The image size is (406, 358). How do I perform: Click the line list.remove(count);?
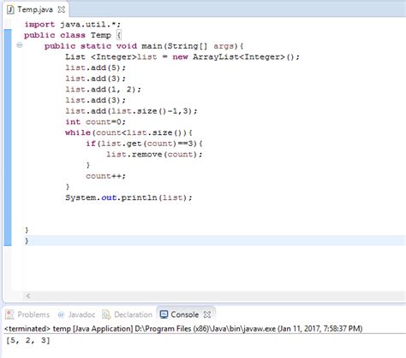(x=154, y=155)
